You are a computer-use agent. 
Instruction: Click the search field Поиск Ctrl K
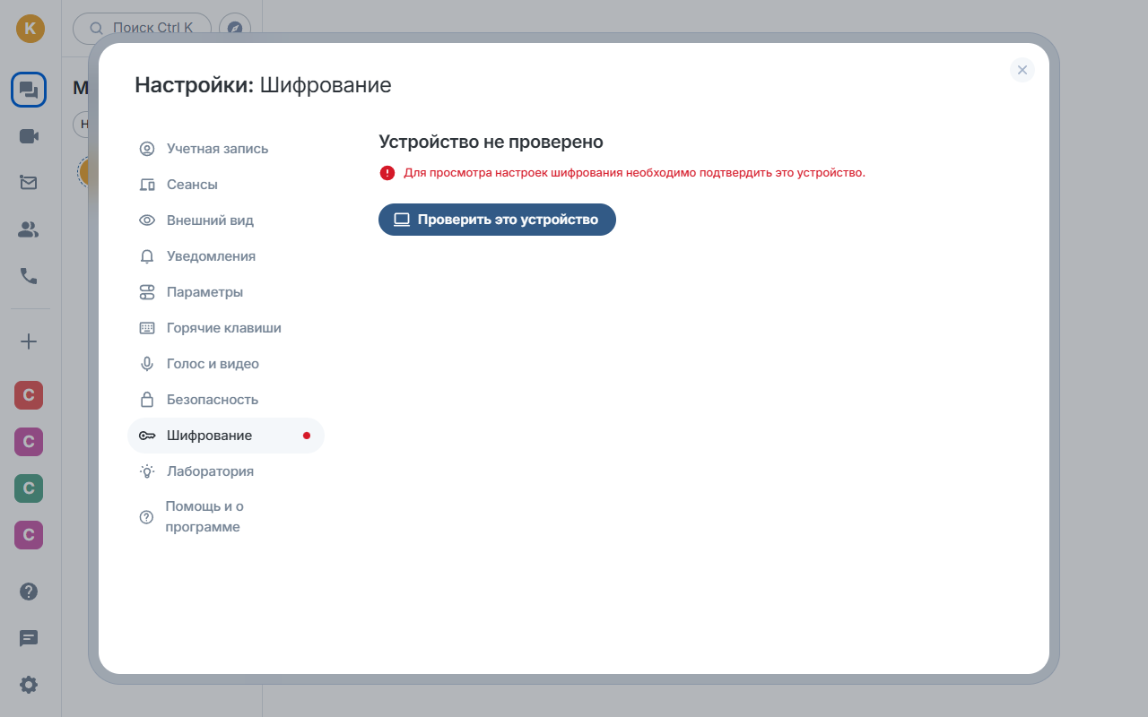[142, 28]
